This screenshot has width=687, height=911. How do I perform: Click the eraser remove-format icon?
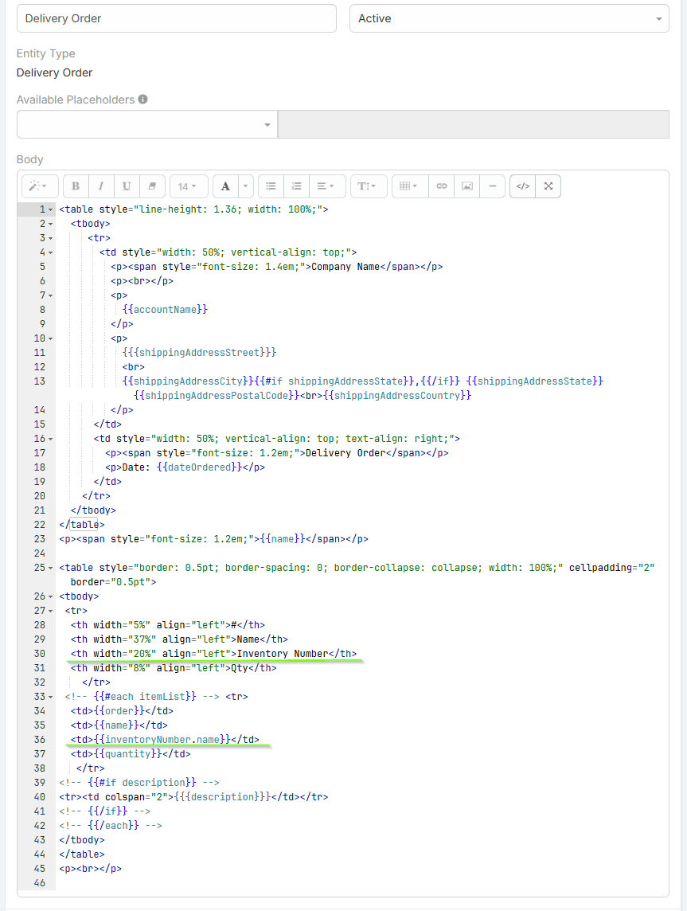pos(152,186)
